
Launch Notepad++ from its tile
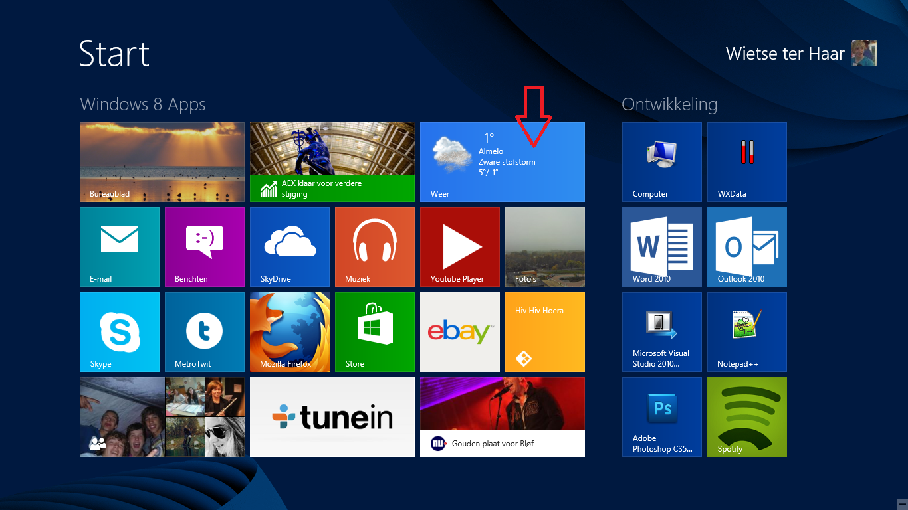click(x=747, y=332)
